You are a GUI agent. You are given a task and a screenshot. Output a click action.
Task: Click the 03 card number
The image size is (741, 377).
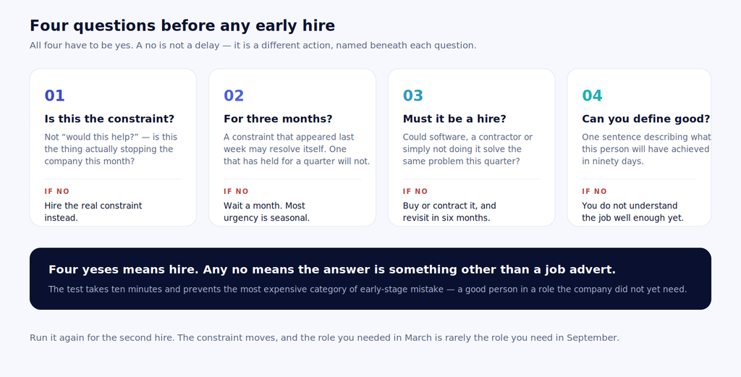(412, 96)
